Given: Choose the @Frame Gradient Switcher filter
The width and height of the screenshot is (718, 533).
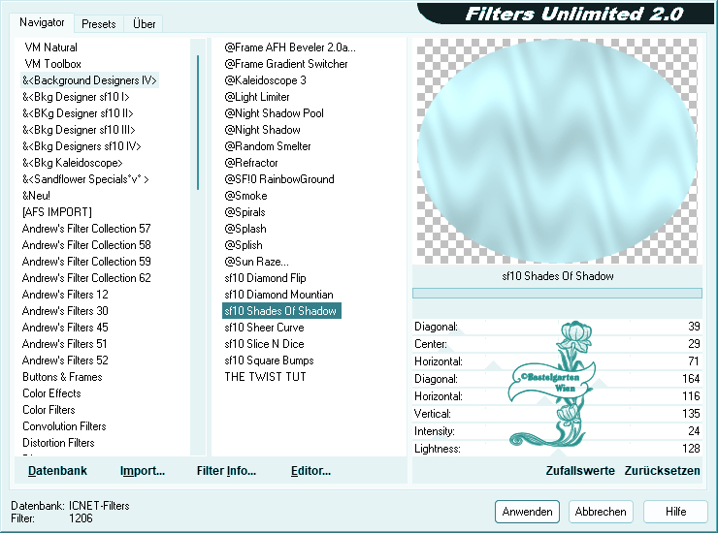Looking at the screenshot, I should tap(285, 64).
